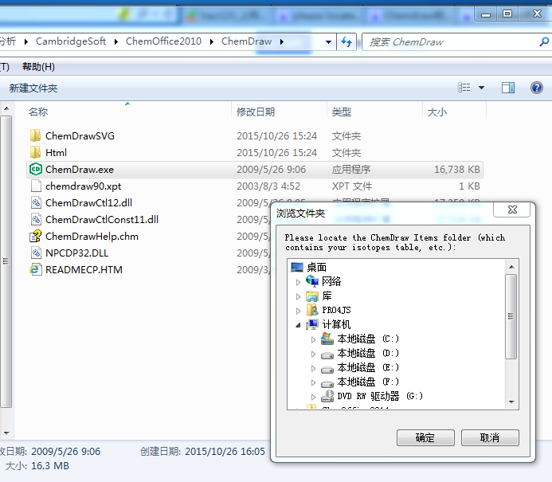Expand local disk (C:) node
Screen dimensions: 552x482
click(x=313, y=339)
